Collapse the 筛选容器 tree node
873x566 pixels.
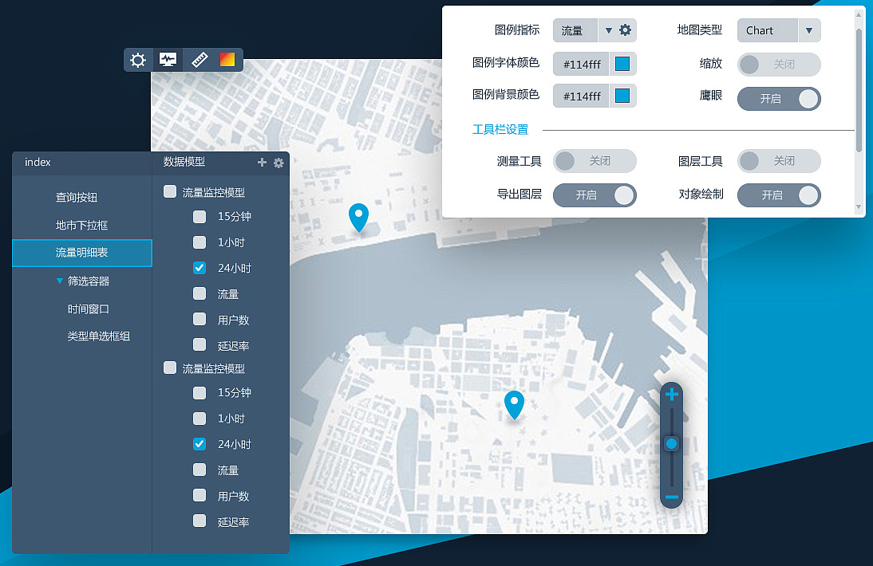[x=60, y=281]
